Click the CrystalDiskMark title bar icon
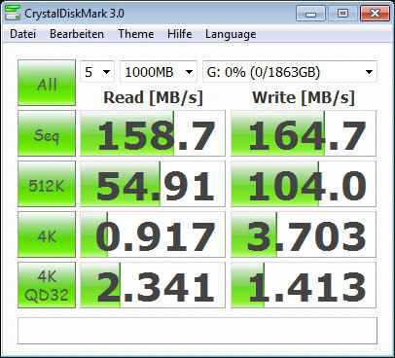395x358 pixels. coord(13,13)
